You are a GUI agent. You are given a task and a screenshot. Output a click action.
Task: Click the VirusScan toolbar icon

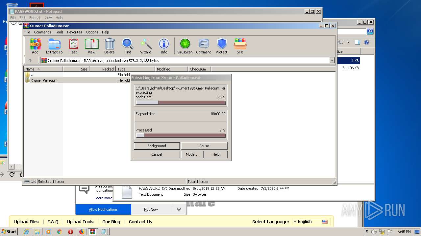[x=185, y=46]
